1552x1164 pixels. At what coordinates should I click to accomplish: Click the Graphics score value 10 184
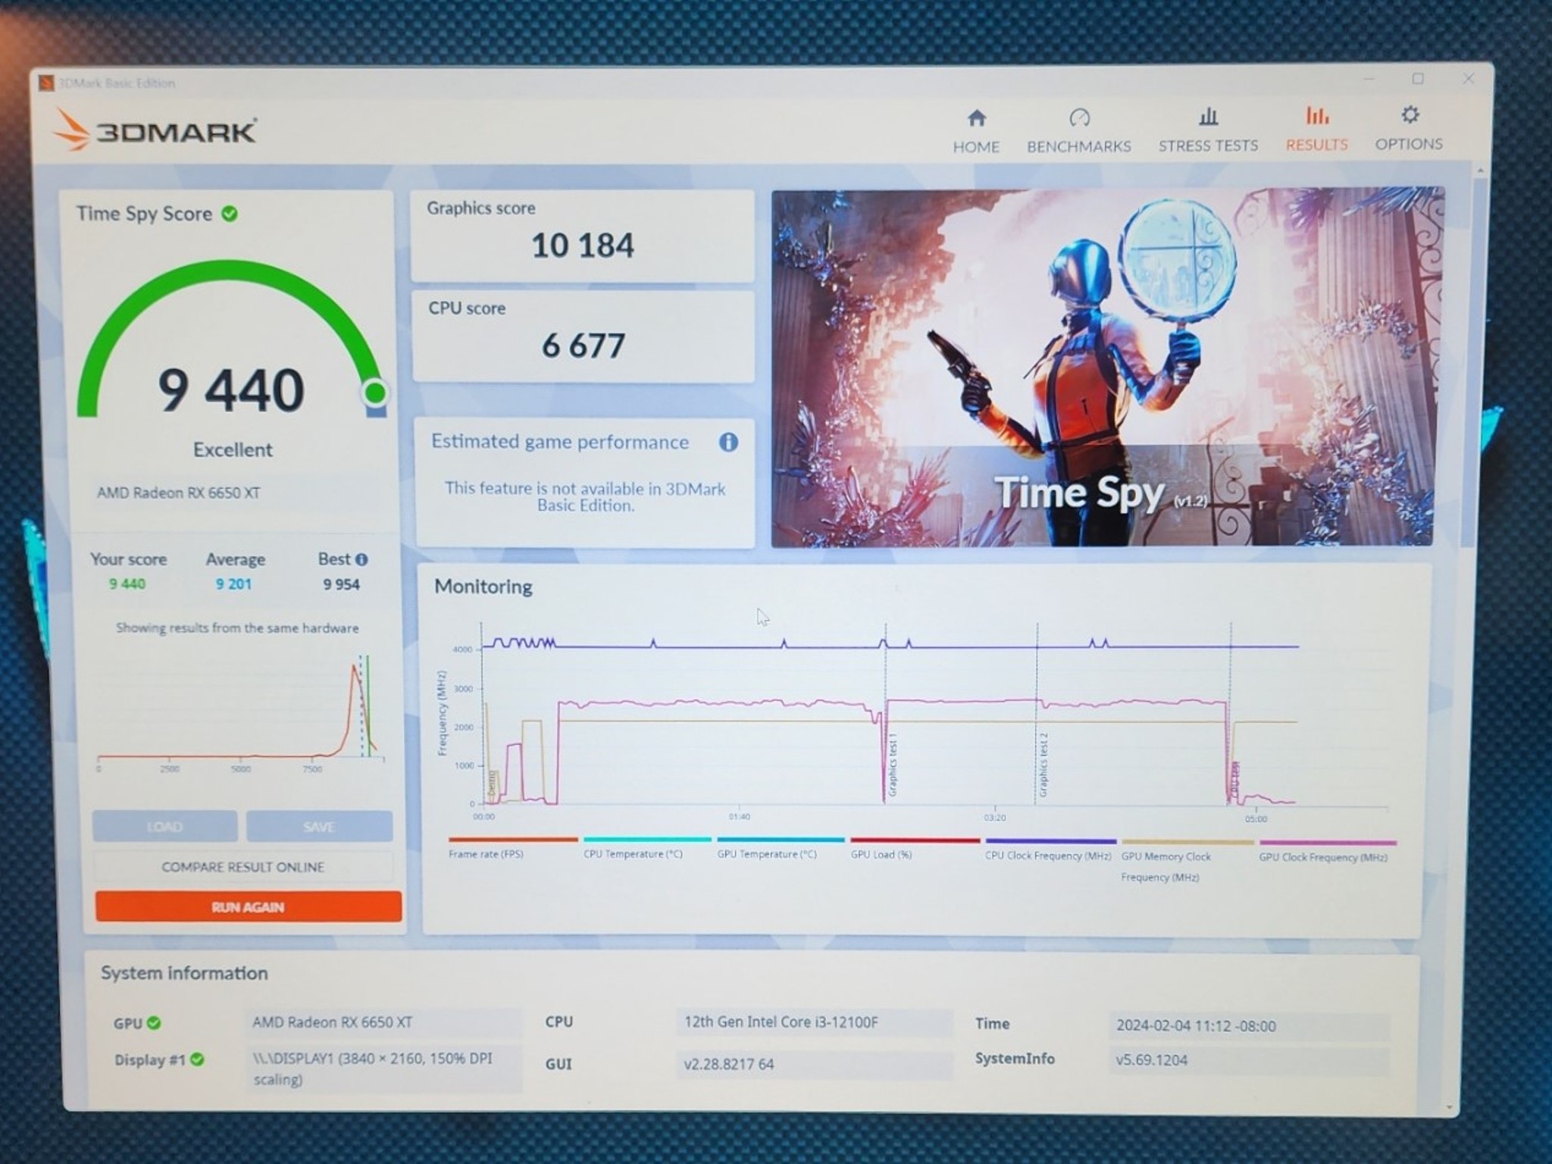583,246
